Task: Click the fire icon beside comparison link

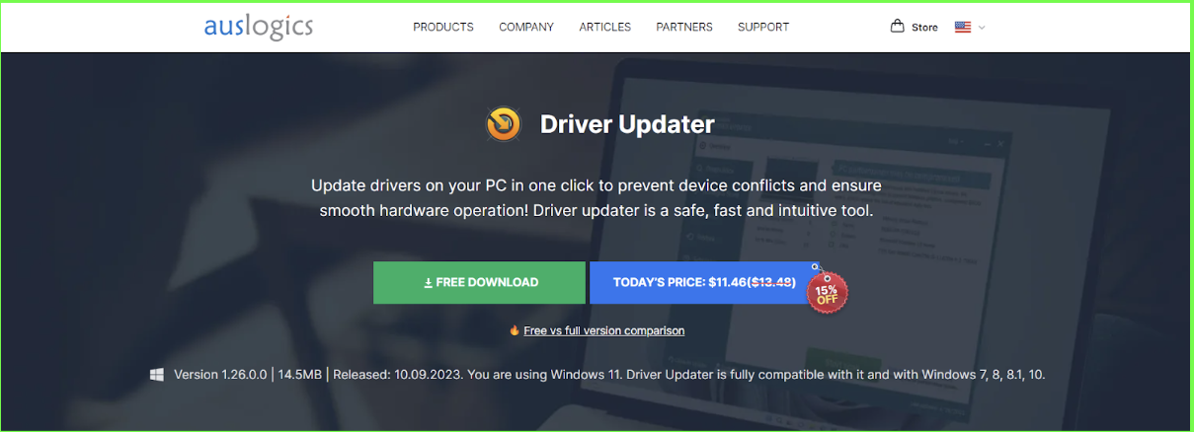Action: point(515,330)
